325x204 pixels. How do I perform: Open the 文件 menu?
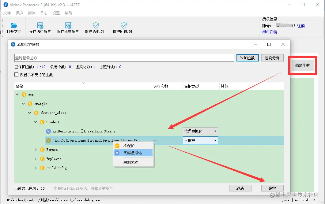[x=7, y=13]
